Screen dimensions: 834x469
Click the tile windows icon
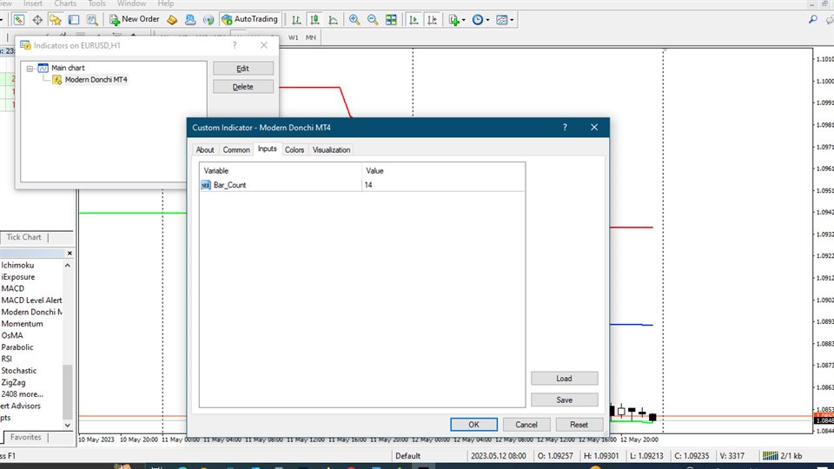point(392,19)
